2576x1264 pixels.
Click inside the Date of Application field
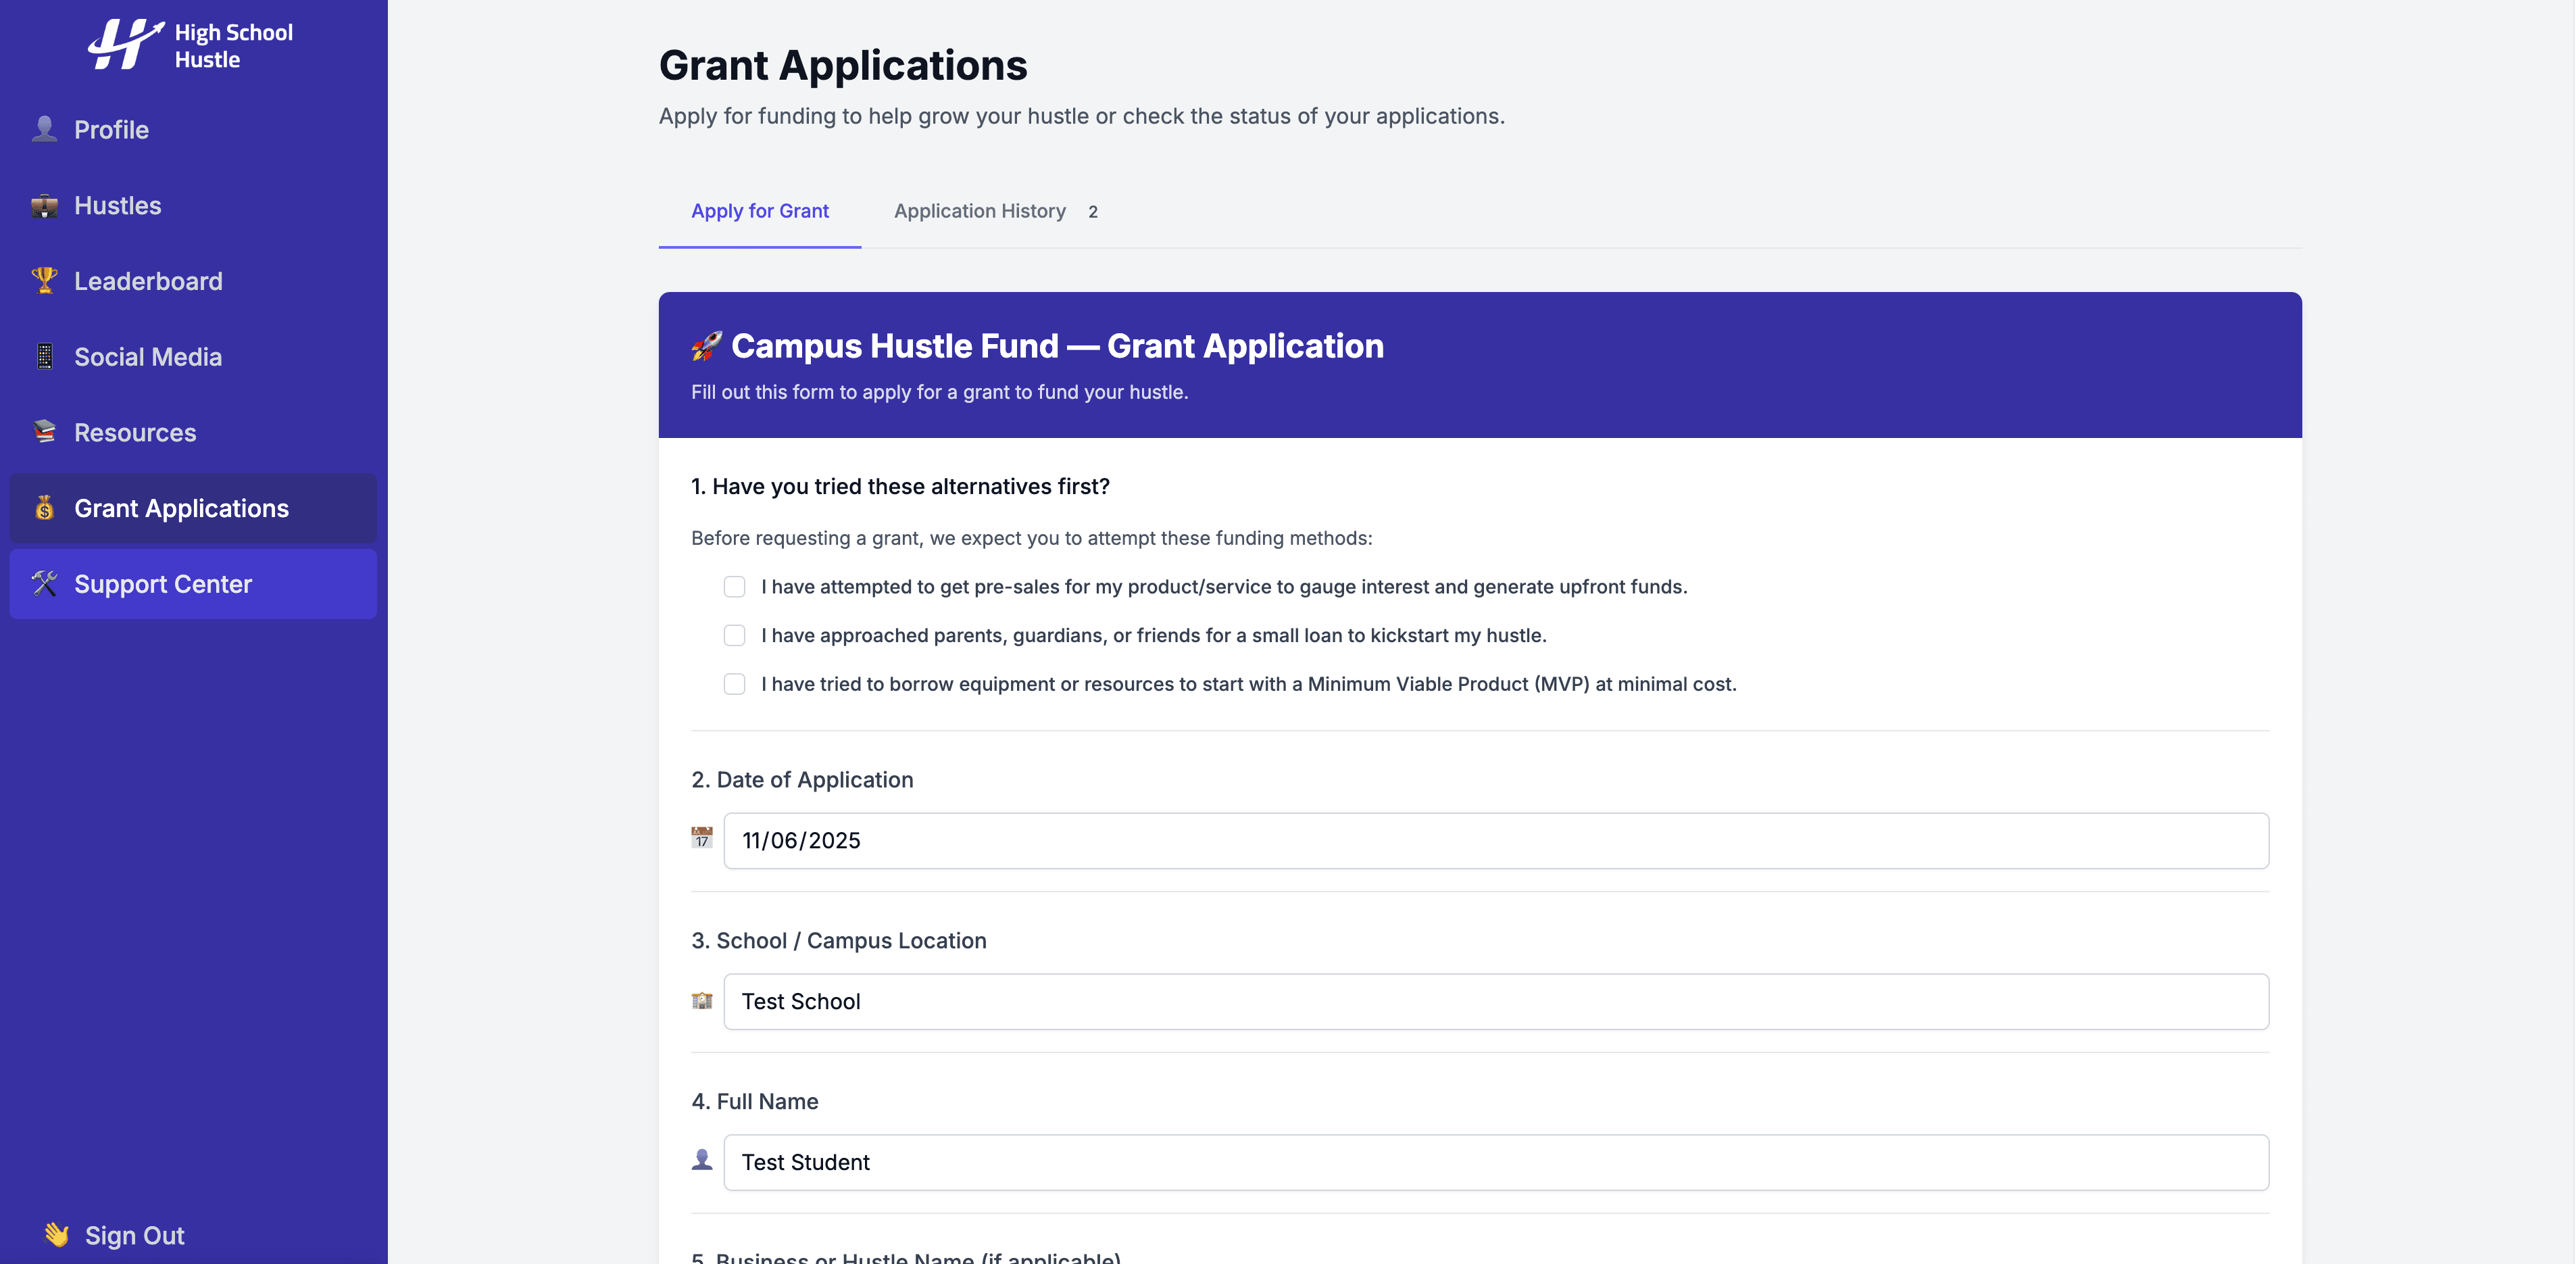1400,840
